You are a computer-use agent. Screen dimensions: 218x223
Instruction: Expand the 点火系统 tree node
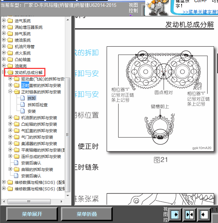(4, 53)
